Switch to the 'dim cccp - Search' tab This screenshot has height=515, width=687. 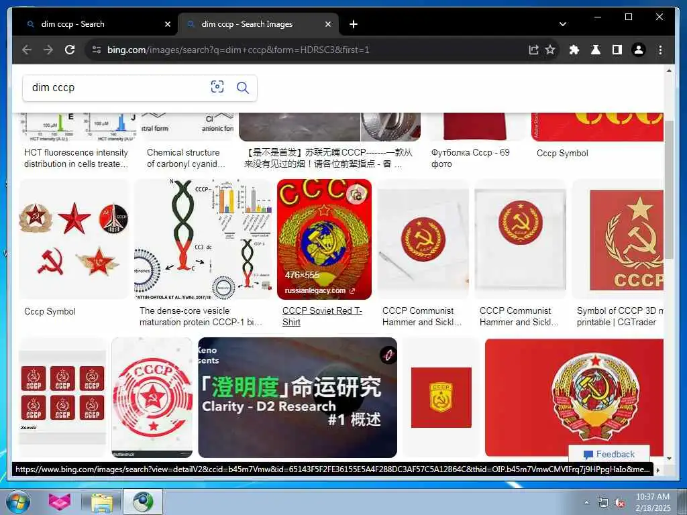click(95, 24)
